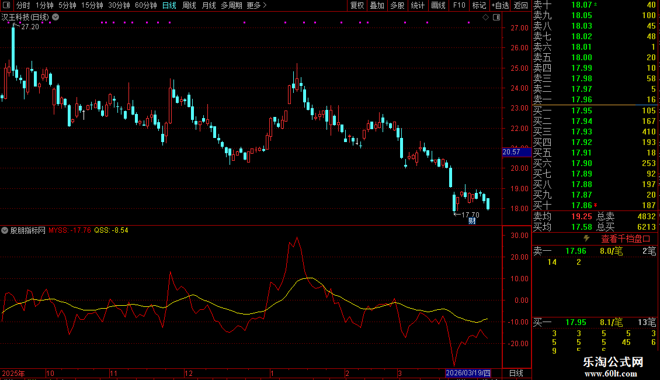The image size is (660, 380).
Task: Toggle the 标记 mark option
Action: [479, 5]
